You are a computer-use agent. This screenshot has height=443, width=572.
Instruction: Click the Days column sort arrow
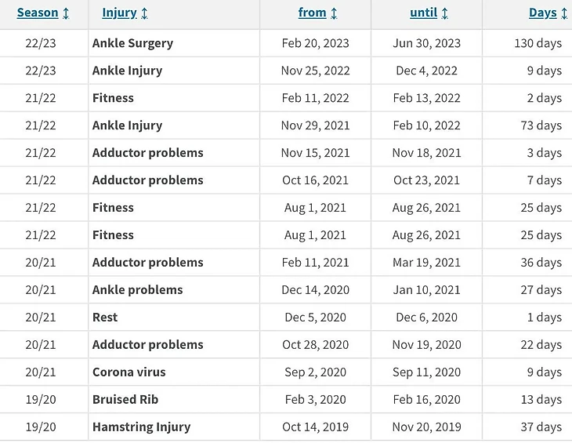click(564, 13)
